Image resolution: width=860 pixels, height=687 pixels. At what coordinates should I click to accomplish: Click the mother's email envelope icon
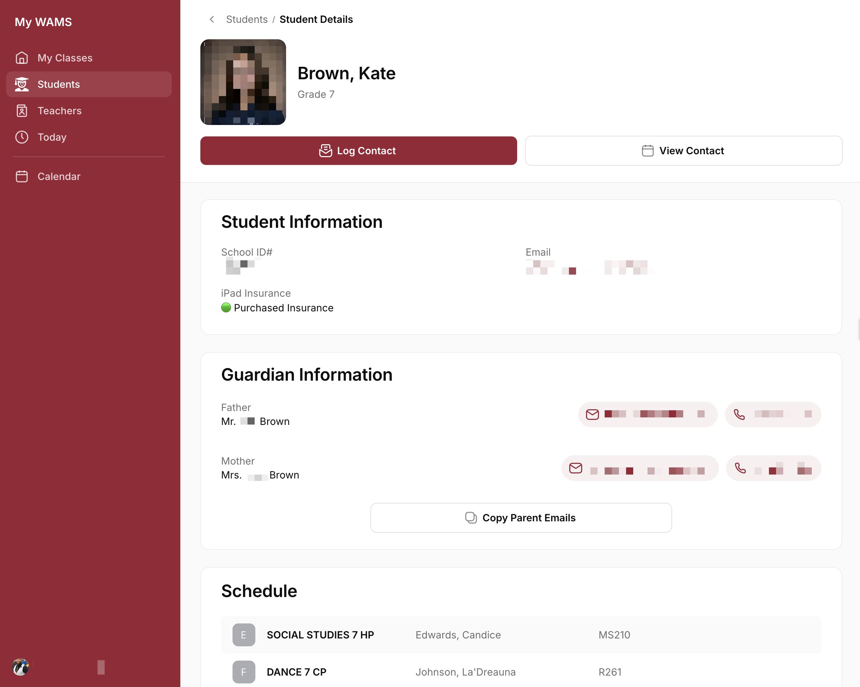575,468
